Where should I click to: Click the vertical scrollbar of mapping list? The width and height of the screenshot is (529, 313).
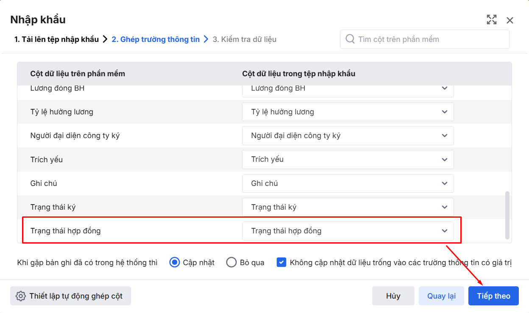tap(507, 216)
